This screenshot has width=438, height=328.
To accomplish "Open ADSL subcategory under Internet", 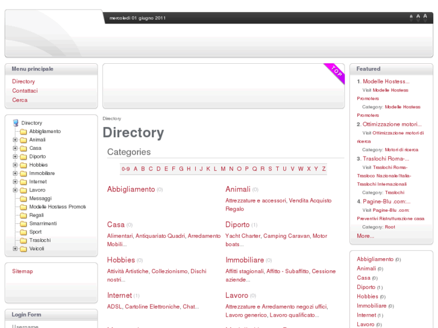I will (114, 307).
